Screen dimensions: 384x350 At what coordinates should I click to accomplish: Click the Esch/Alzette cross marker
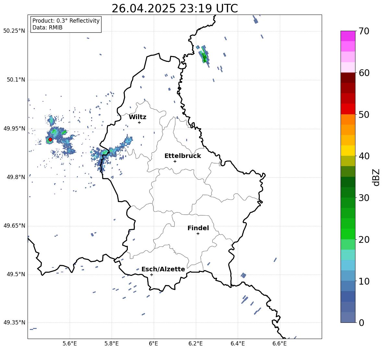tap(151, 275)
